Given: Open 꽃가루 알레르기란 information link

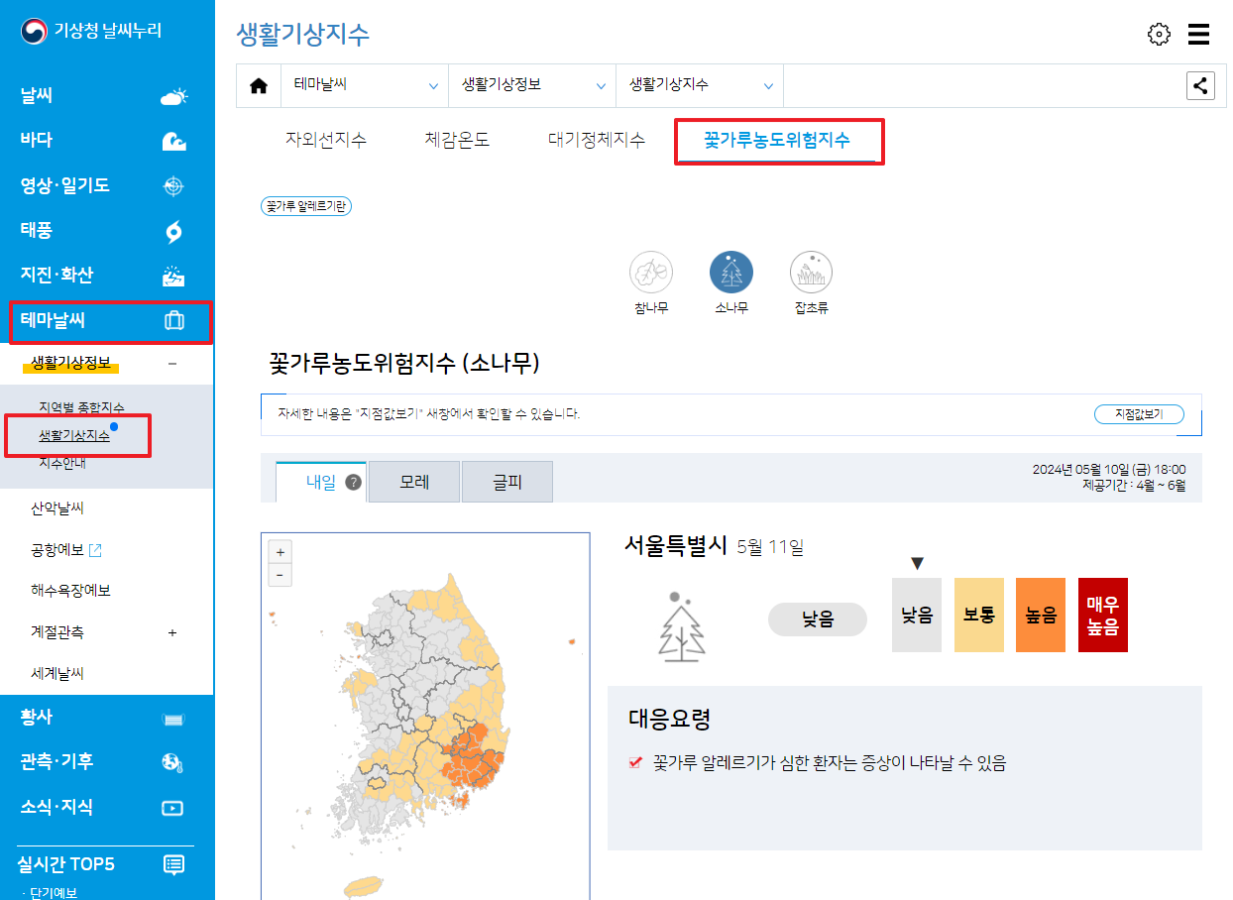Looking at the screenshot, I should [x=305, y=205].
